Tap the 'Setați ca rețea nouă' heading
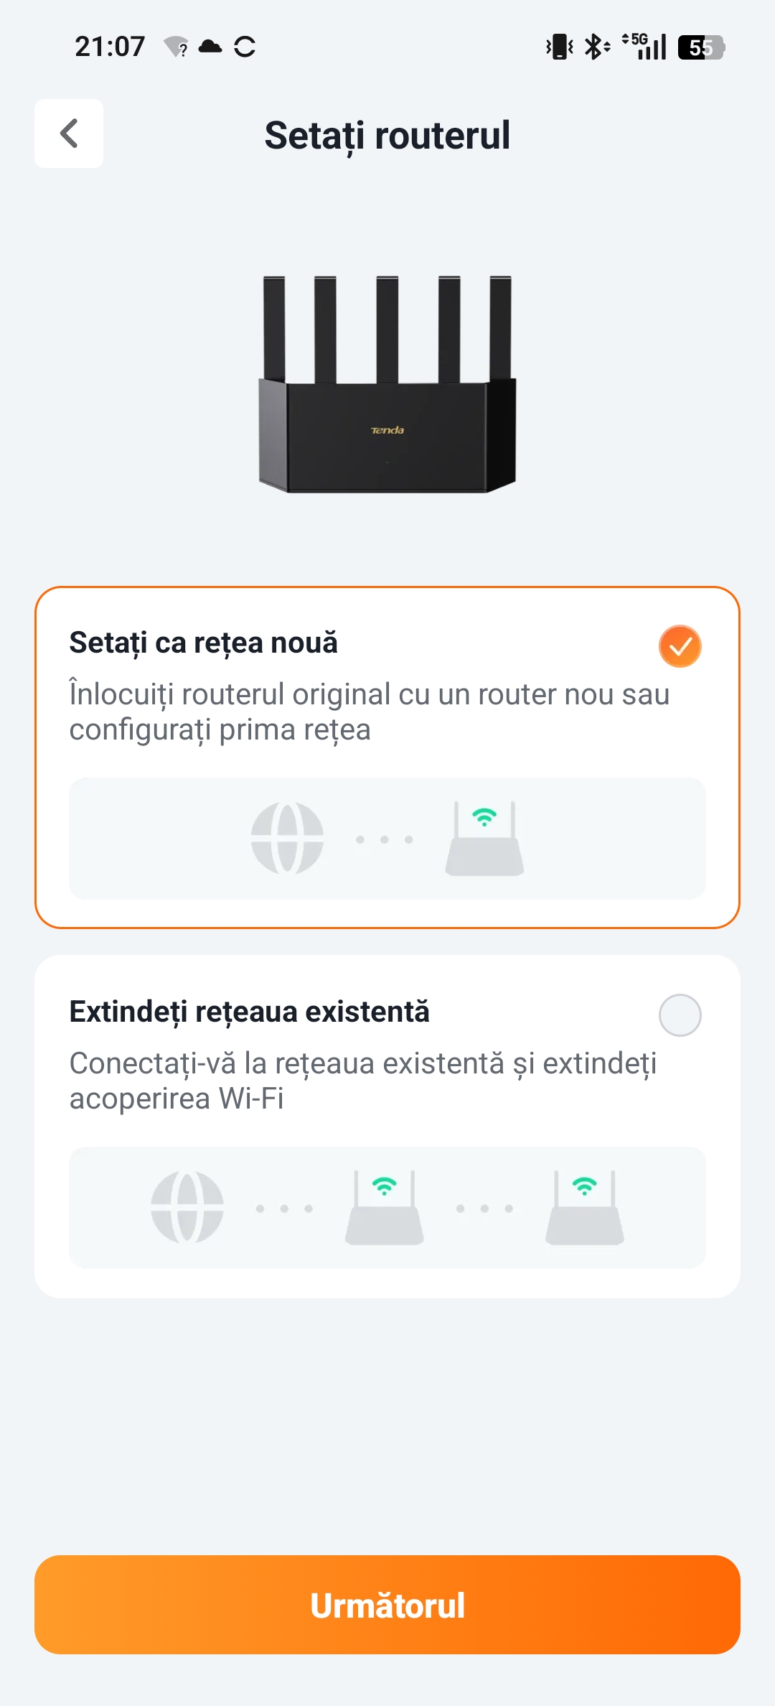Screen dimensions: 775x1706 [203, 643]
